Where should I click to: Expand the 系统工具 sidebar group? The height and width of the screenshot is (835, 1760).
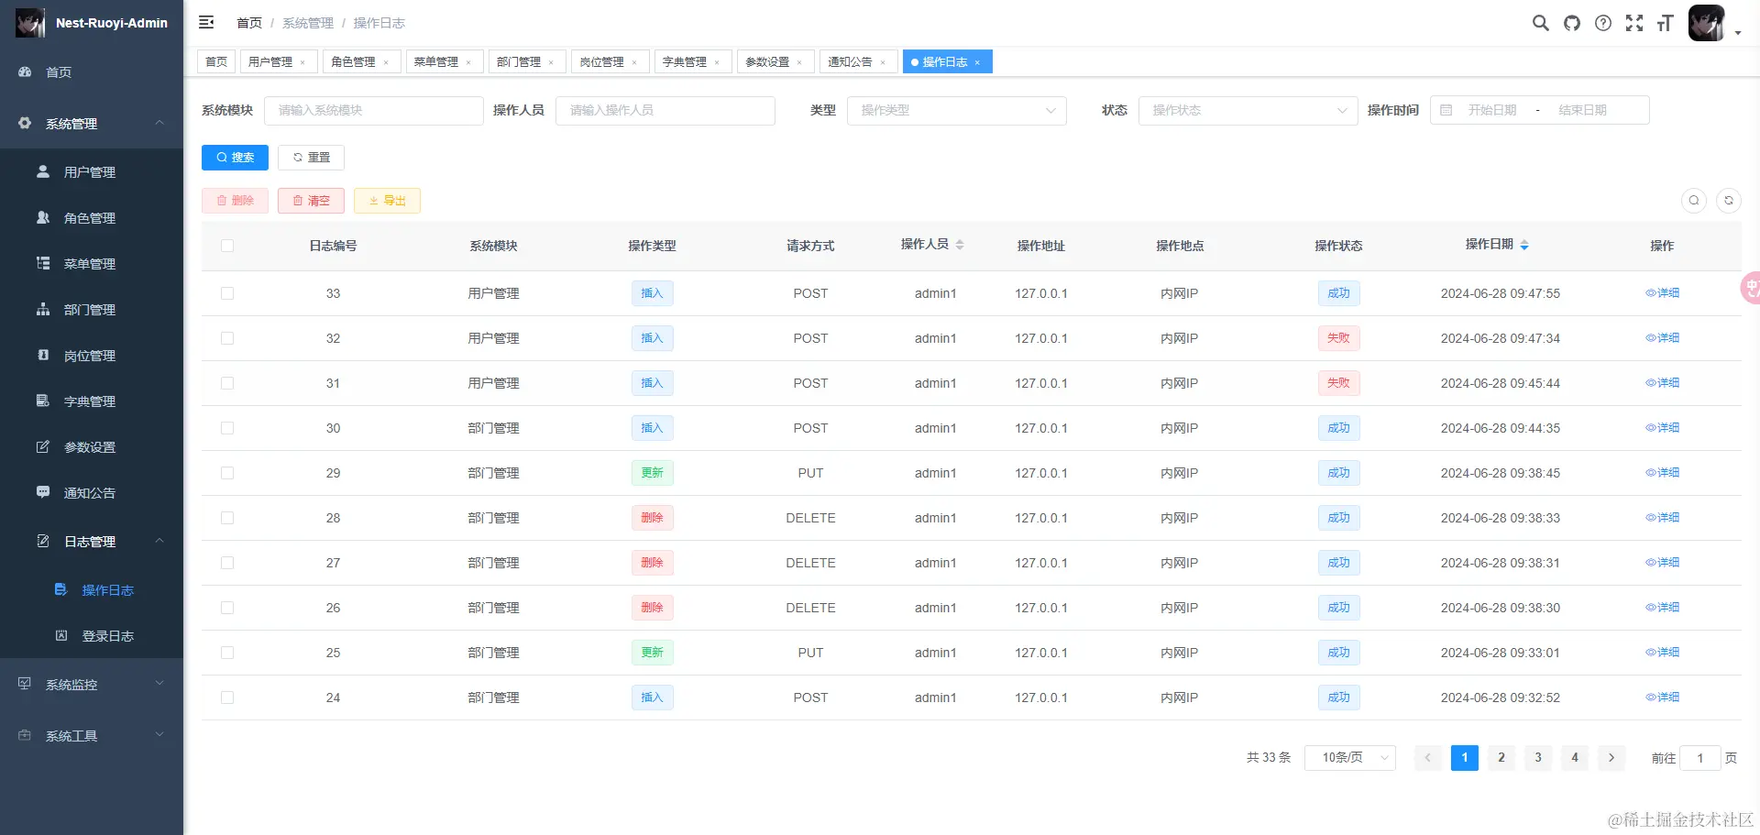[92, 736]
